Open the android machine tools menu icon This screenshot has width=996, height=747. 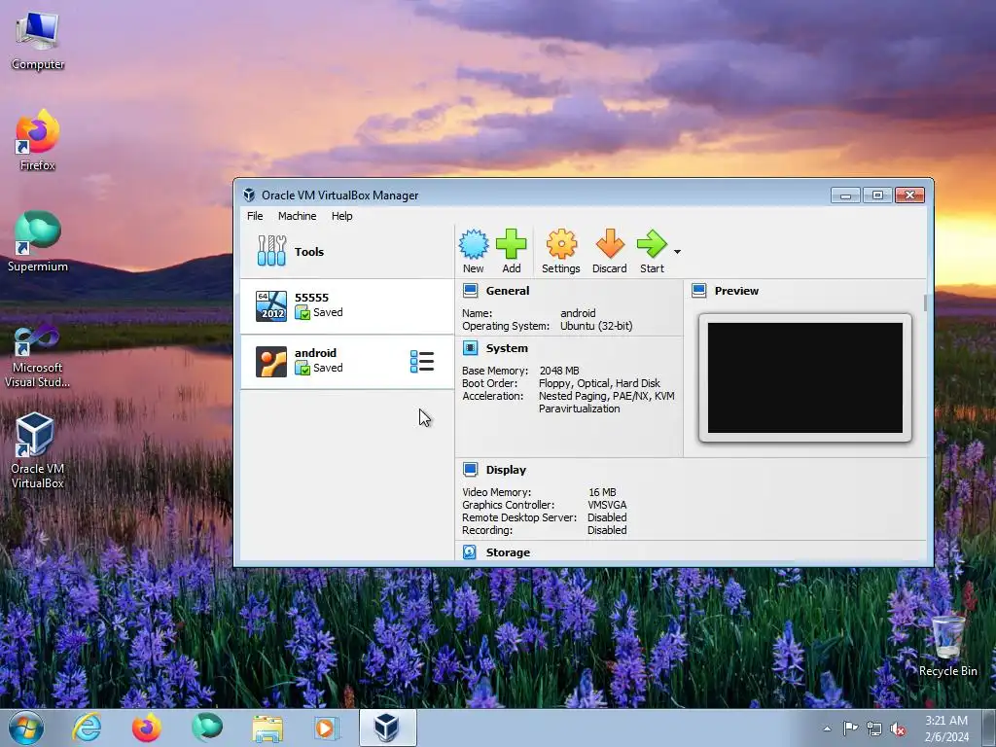[422, 362]
